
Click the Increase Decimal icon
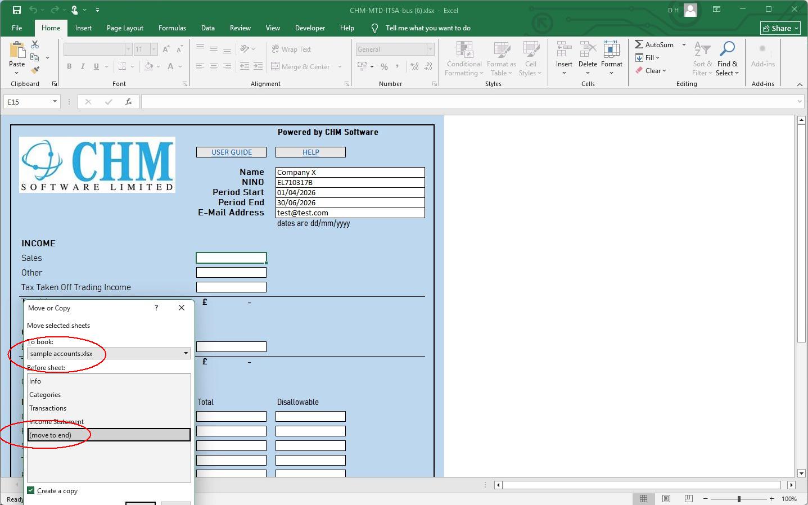click(x=414, y=66)
